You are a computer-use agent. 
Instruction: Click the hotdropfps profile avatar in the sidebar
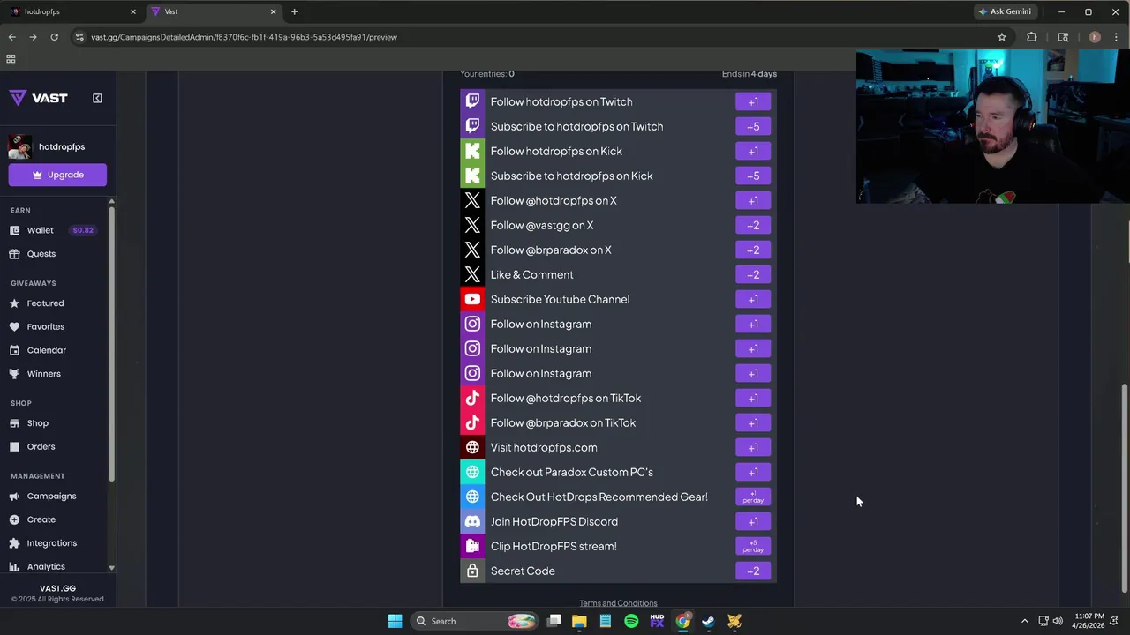coord(20,146)
